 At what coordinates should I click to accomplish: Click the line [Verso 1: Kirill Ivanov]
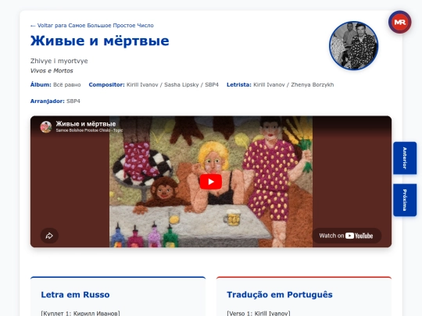(x=259, y=314)
